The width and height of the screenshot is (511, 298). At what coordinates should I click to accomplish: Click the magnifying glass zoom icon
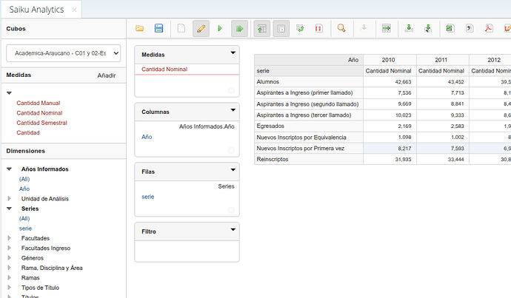(x=341, y=28)
